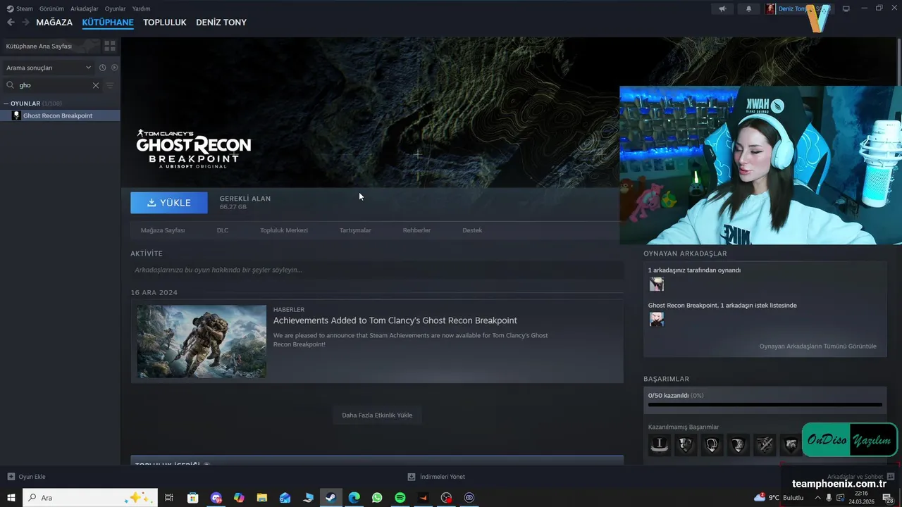Viewport: 902px width, 507px height.
Task: Click the library search magnifier icon
Action: pyautogui.click(x=10, y=85)
